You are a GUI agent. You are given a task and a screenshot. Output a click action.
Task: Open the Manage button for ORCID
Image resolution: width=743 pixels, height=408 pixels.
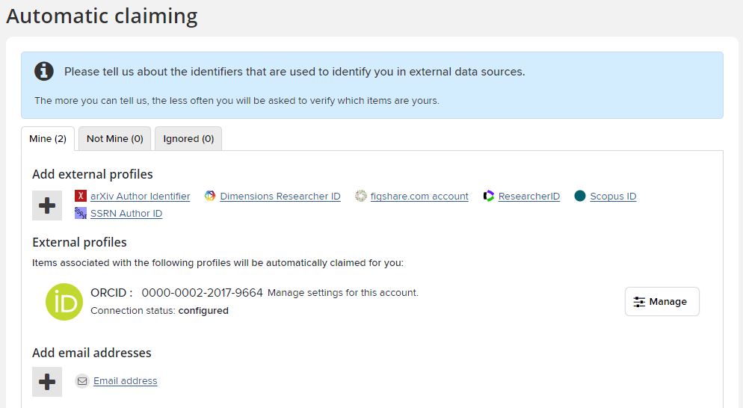click(x=662, y=301)
